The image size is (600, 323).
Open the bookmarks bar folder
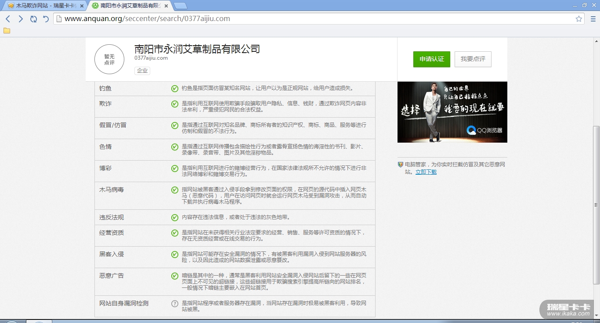[x=7, y=31]
